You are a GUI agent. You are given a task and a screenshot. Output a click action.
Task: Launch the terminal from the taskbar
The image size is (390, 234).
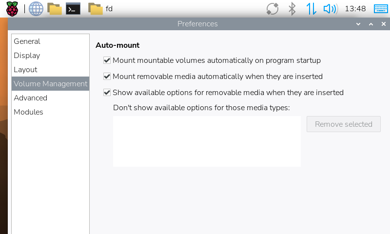coord(73,9)
